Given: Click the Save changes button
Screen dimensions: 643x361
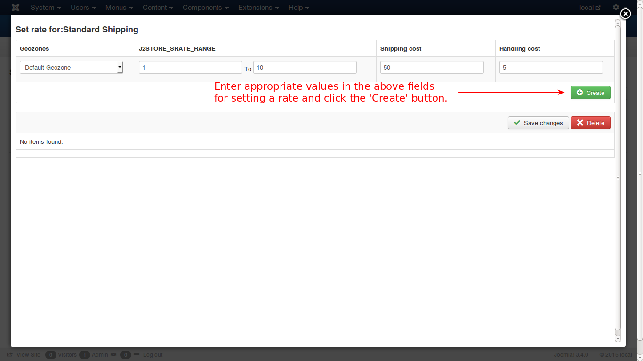Looking at the screenshot, I should pyautogui.click(x=538, y=123).
